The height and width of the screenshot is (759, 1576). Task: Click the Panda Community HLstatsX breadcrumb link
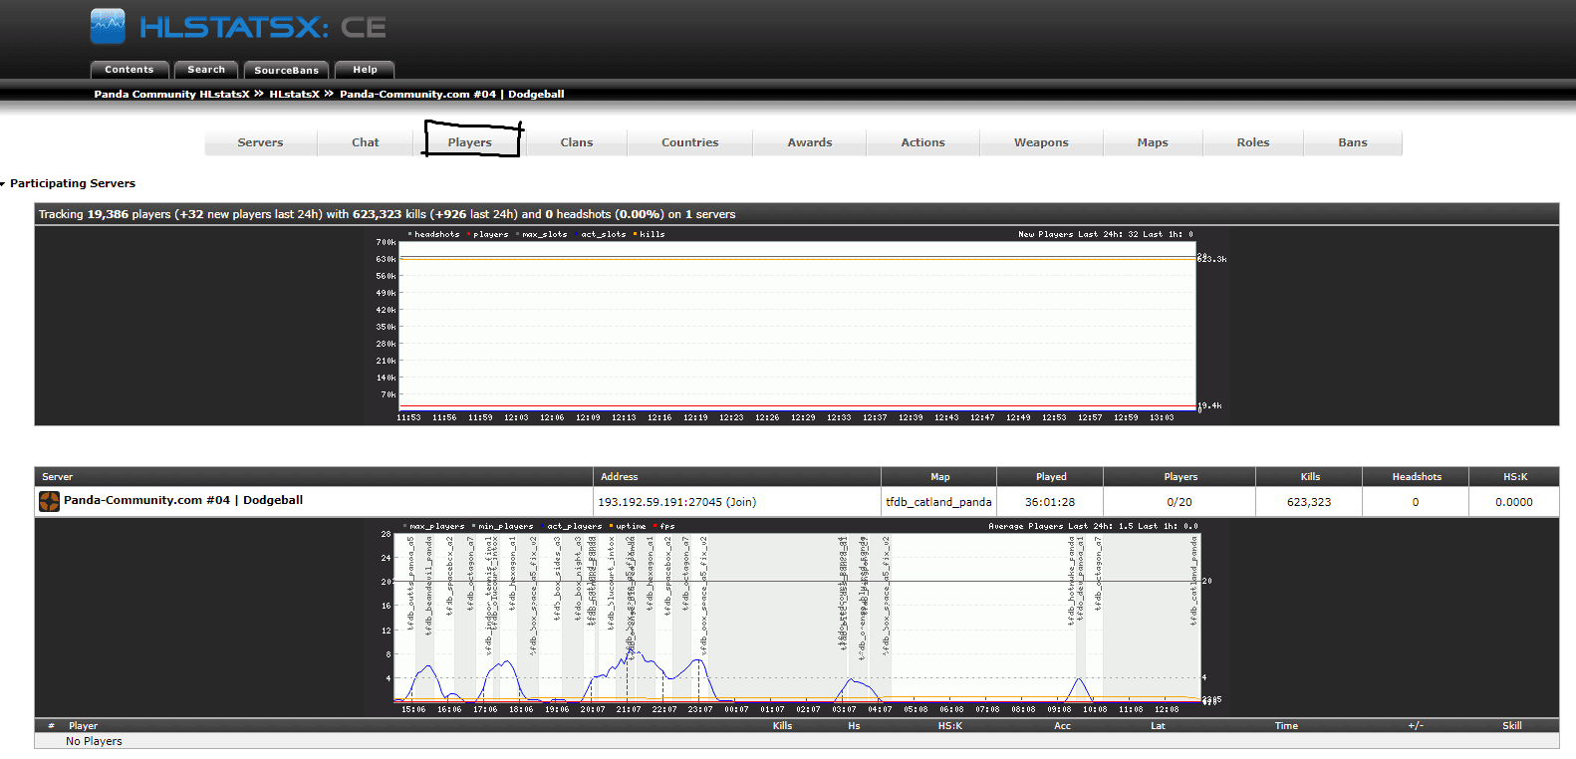pyautogui.click(x=171, y=95)
